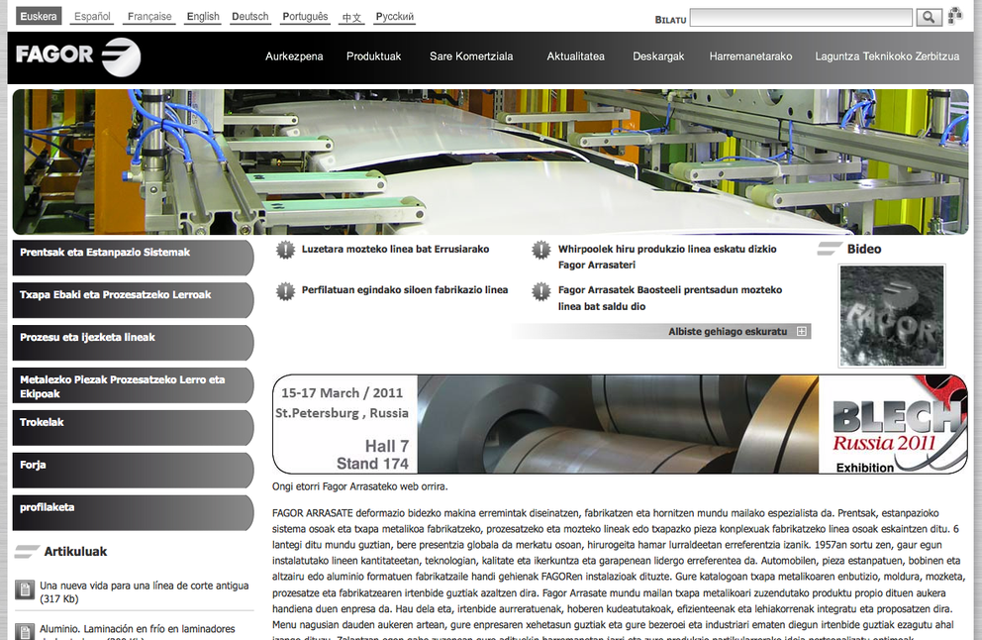Screen dimensions: 982x640
Task: Read news about Whirpoolek hiru produkzio linea
Action: click(667, 257)
